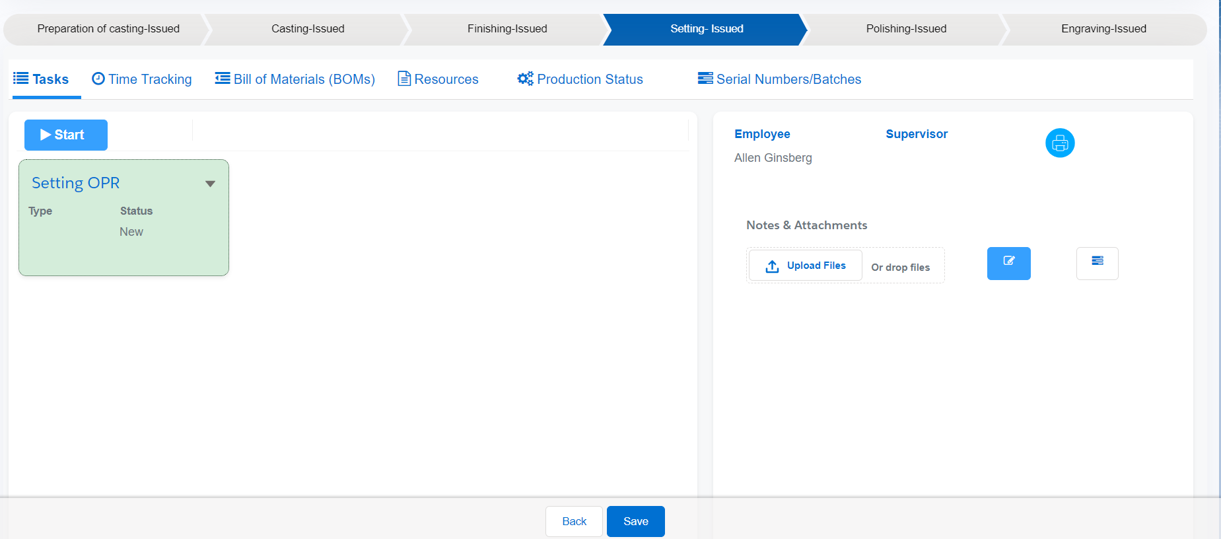Click the 'New' status value
Screen dimensions: 1221x539
[131, 232]
